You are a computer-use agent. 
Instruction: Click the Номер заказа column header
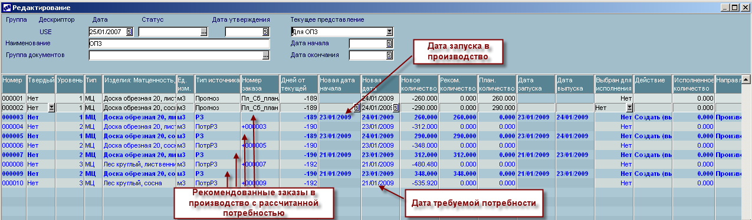[260, 84]
